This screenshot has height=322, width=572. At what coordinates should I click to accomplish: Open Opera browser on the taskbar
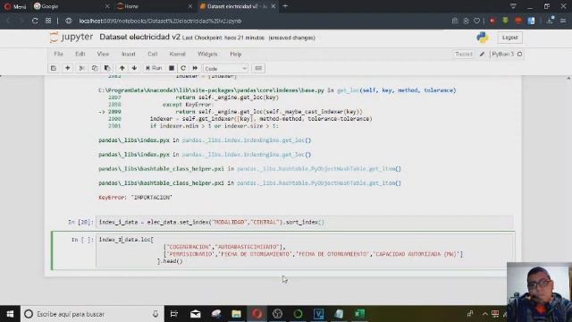[x=257, y=314]
